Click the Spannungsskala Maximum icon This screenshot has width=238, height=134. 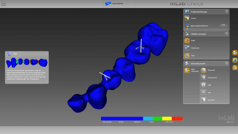(187, 25)
